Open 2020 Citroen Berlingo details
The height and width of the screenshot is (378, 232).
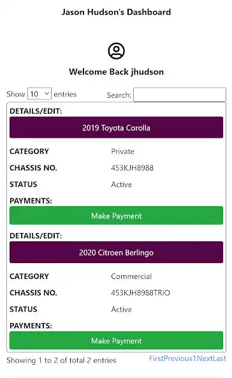click(116, 252)
